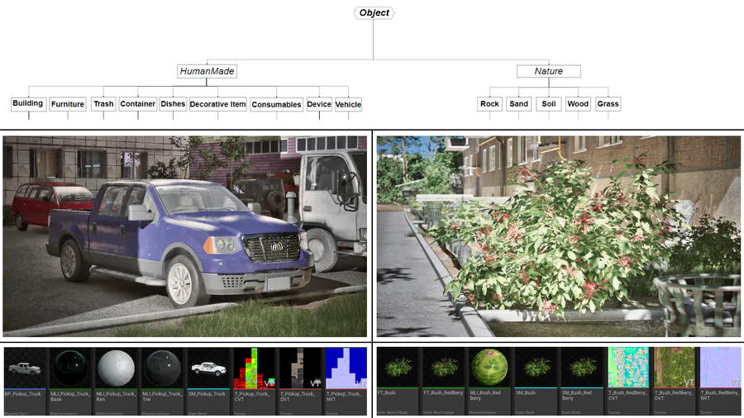This screenshot has height=418, width=744.
Task: Click the red berry bush render image
Action: tap(559, 236)
